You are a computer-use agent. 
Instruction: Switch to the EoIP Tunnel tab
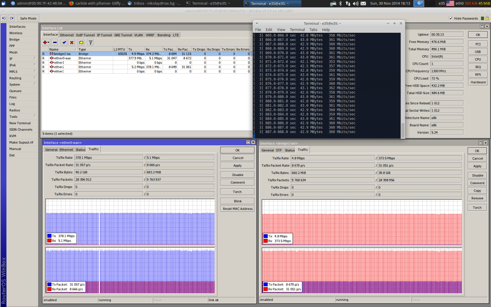coord(85,35)
